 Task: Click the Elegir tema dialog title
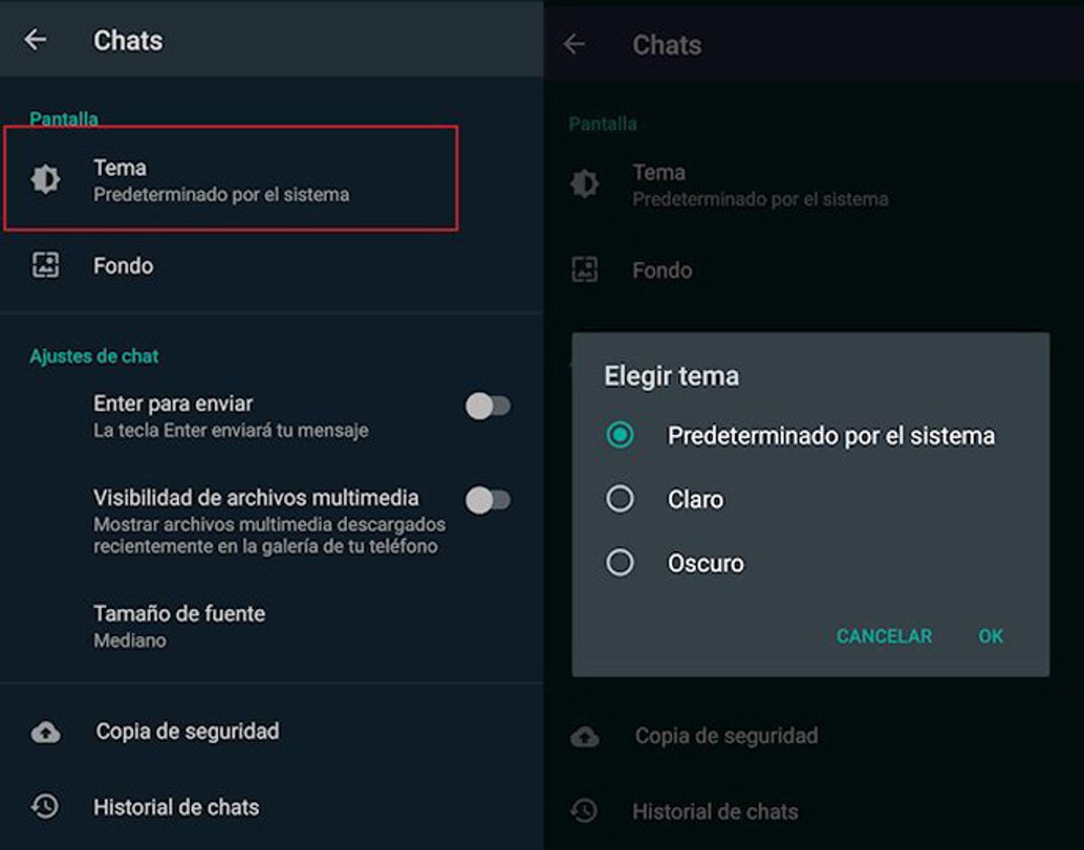[670, 375]
